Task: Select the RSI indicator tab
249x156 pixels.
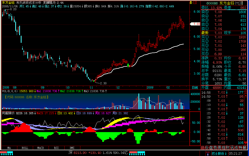Action: tap(56, 148)
